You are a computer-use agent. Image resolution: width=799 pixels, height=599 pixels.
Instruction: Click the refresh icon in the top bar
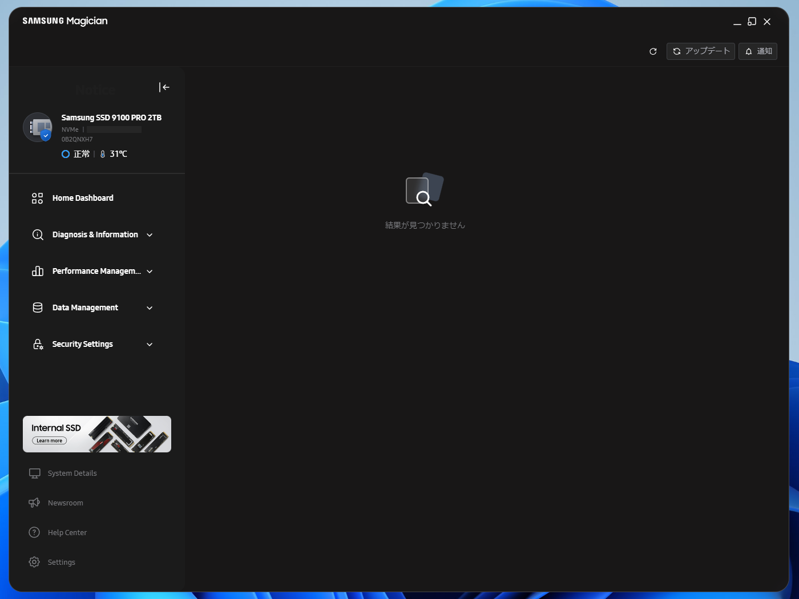[x=653, y=51]
